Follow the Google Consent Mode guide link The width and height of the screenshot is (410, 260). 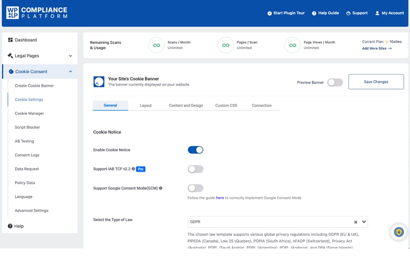[220, 198]
